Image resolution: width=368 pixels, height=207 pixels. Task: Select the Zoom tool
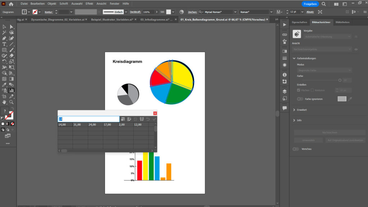11,102
